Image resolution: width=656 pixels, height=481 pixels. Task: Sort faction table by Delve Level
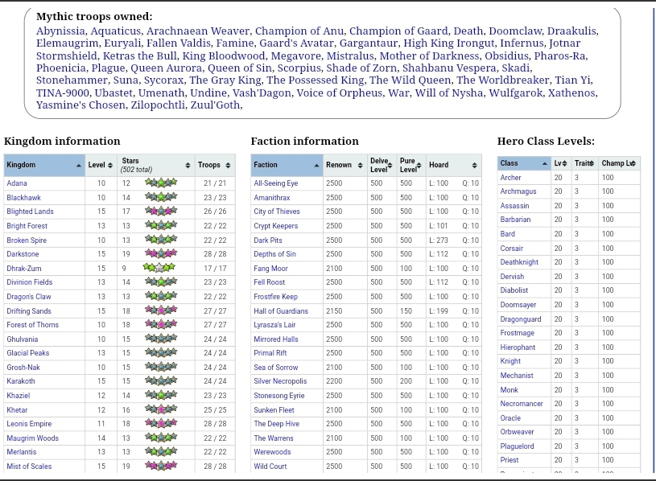382,165
